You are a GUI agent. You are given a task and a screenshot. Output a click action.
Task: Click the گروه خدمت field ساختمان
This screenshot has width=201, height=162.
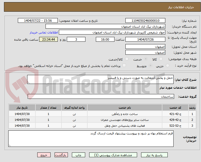click(x=101, y=96)
